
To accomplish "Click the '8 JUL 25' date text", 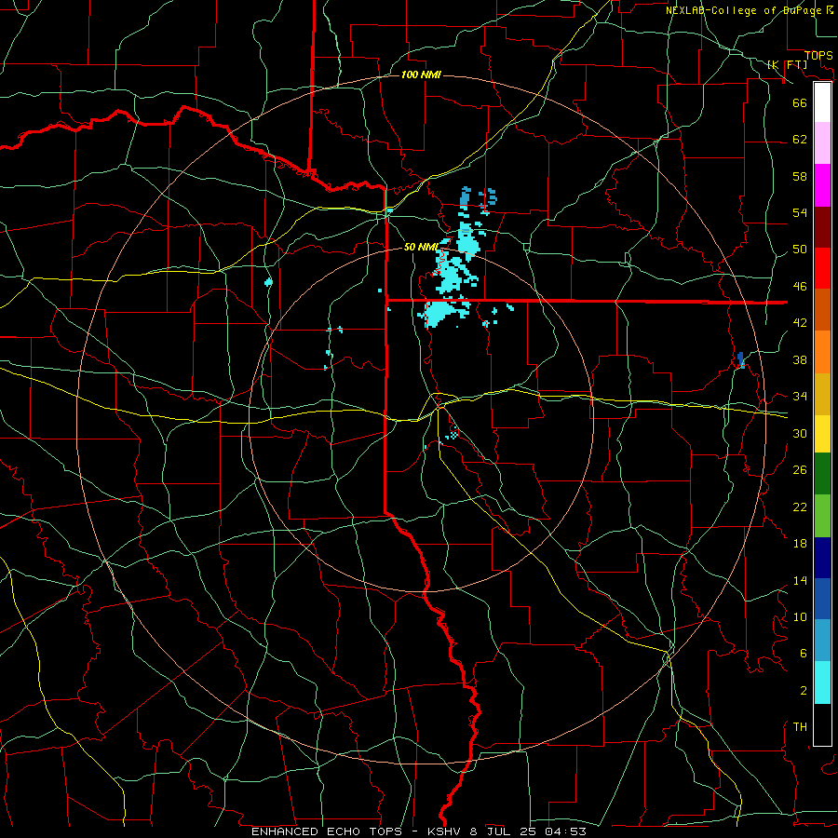I will point(505,831).
